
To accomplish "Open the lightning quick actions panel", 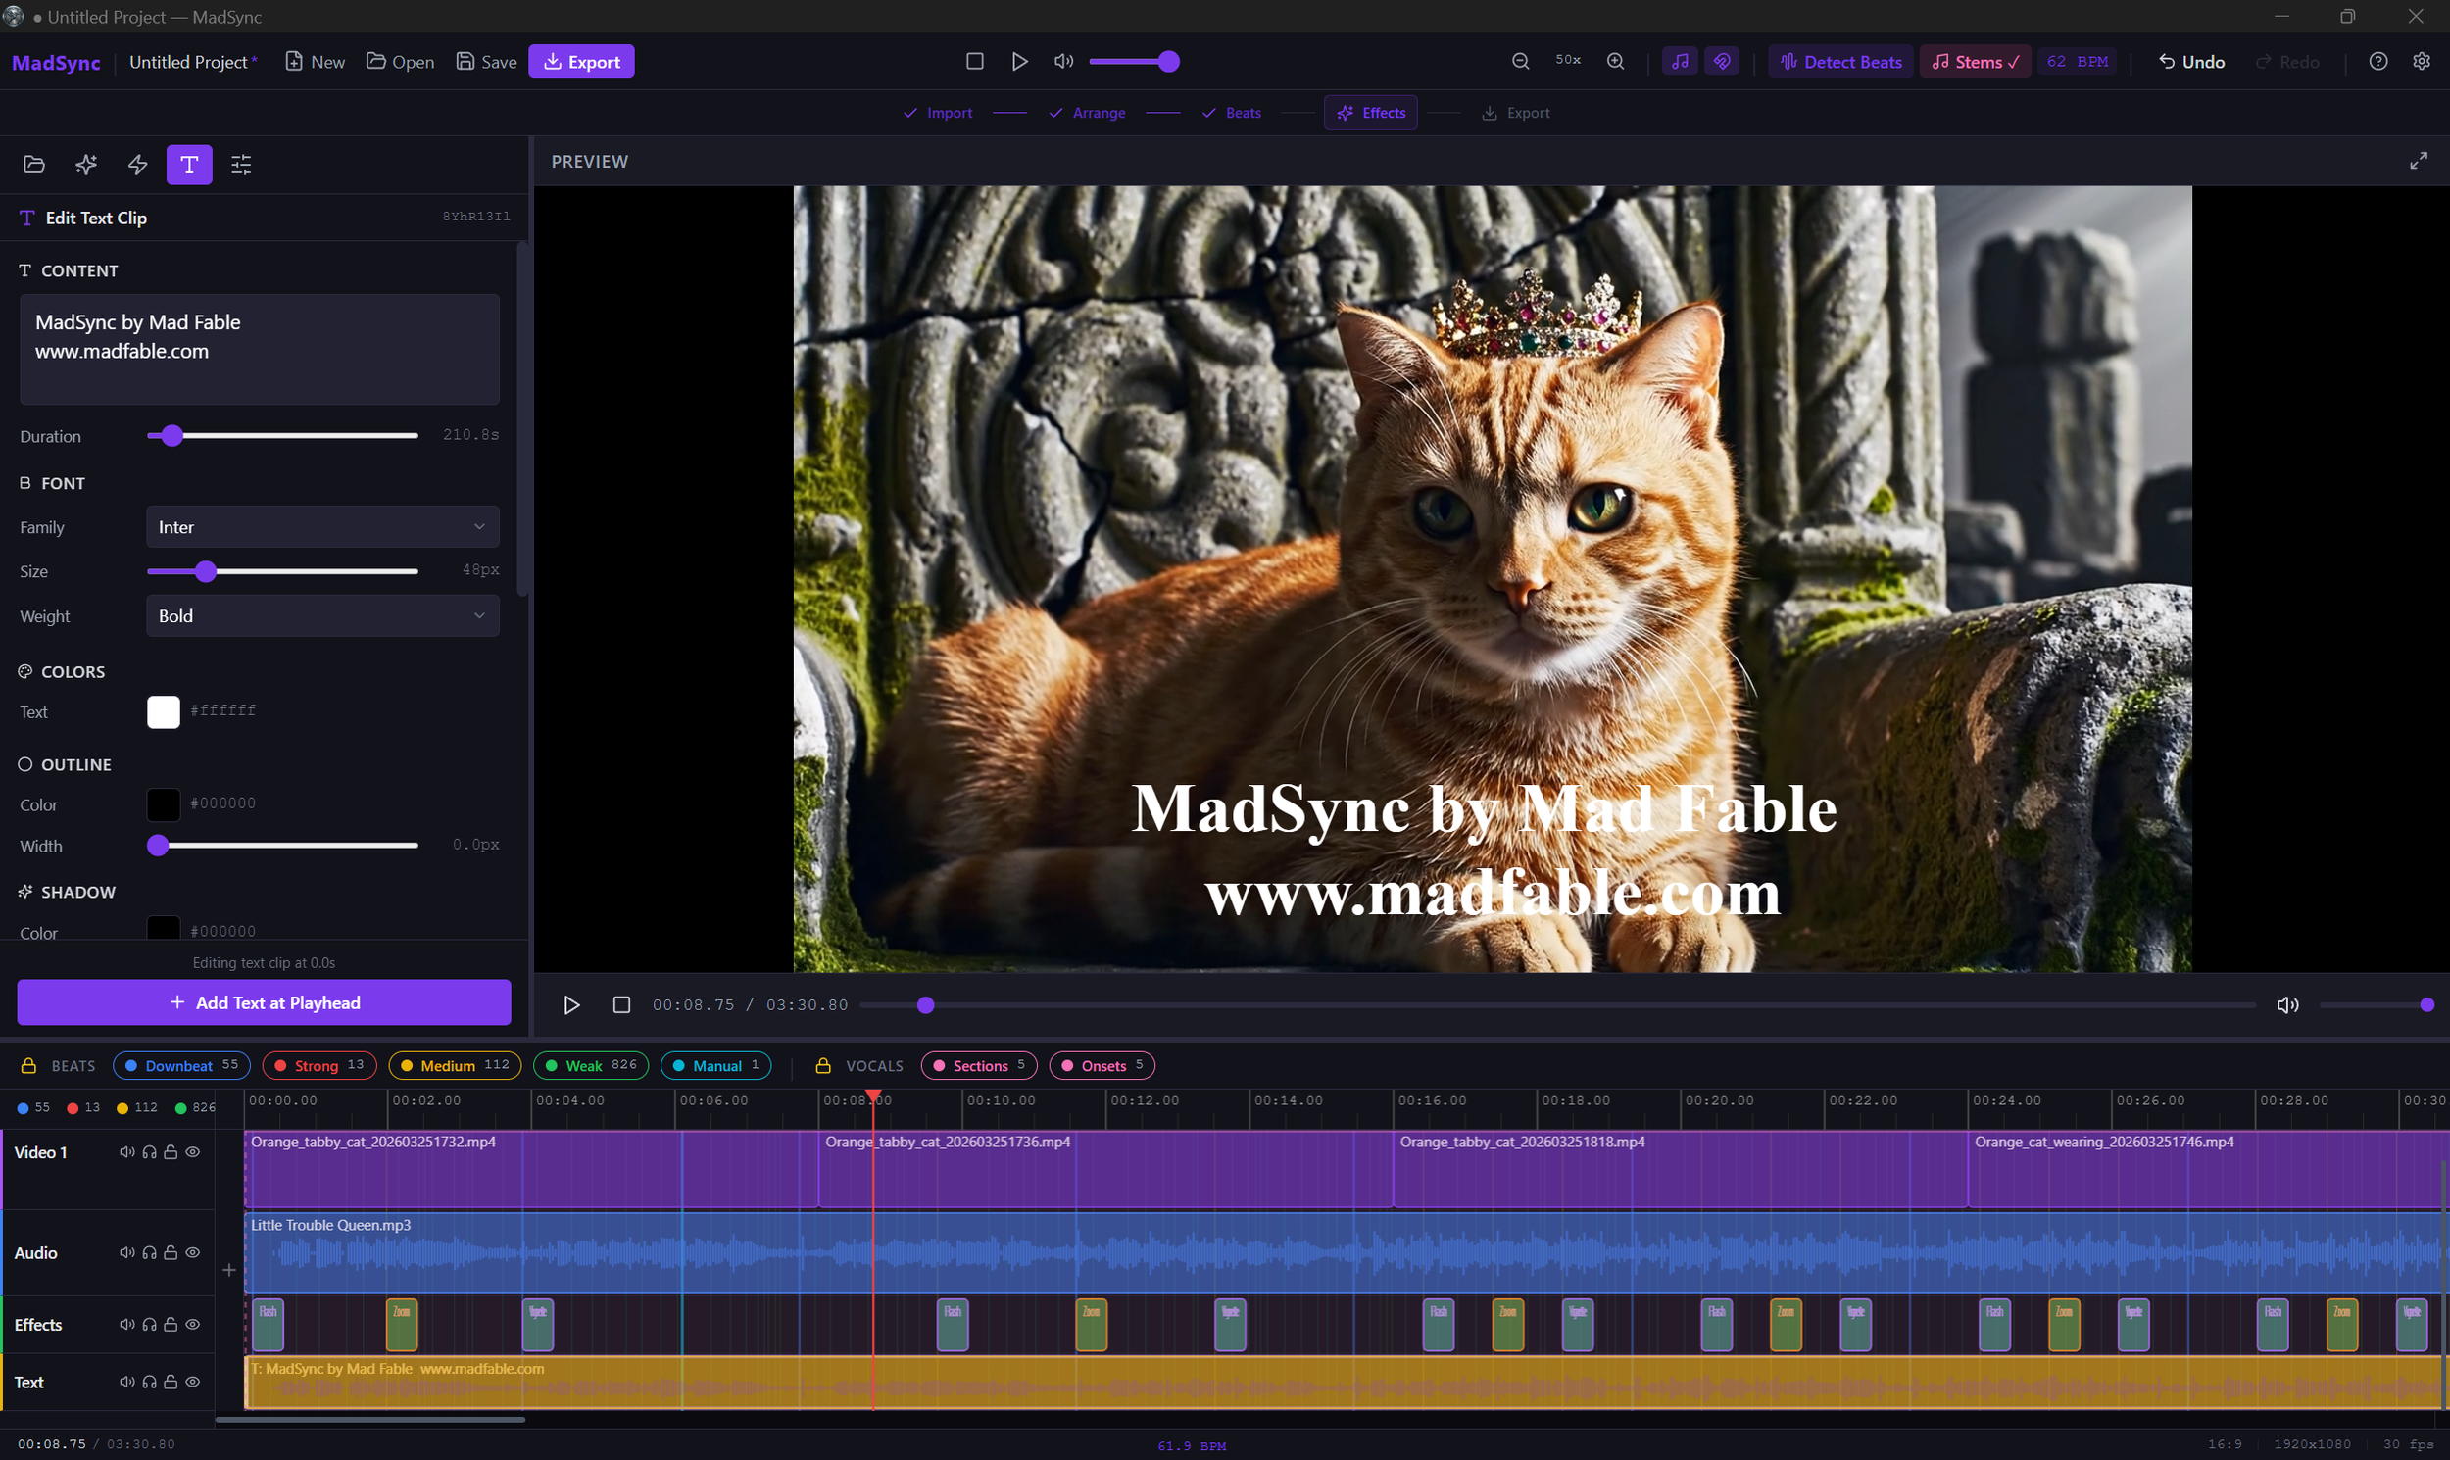I will tap(138, 165).
